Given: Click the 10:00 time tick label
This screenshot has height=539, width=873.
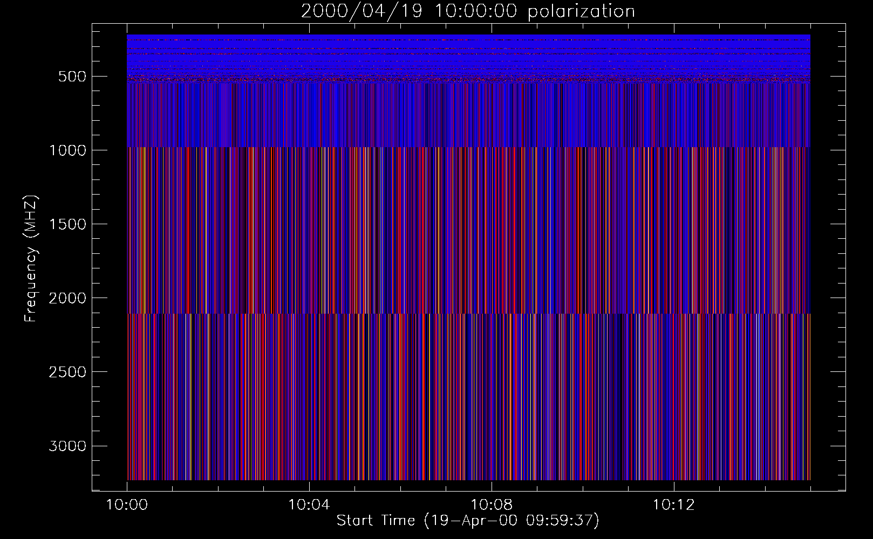Looking at the screenshot, I should (x=127, y=505).
